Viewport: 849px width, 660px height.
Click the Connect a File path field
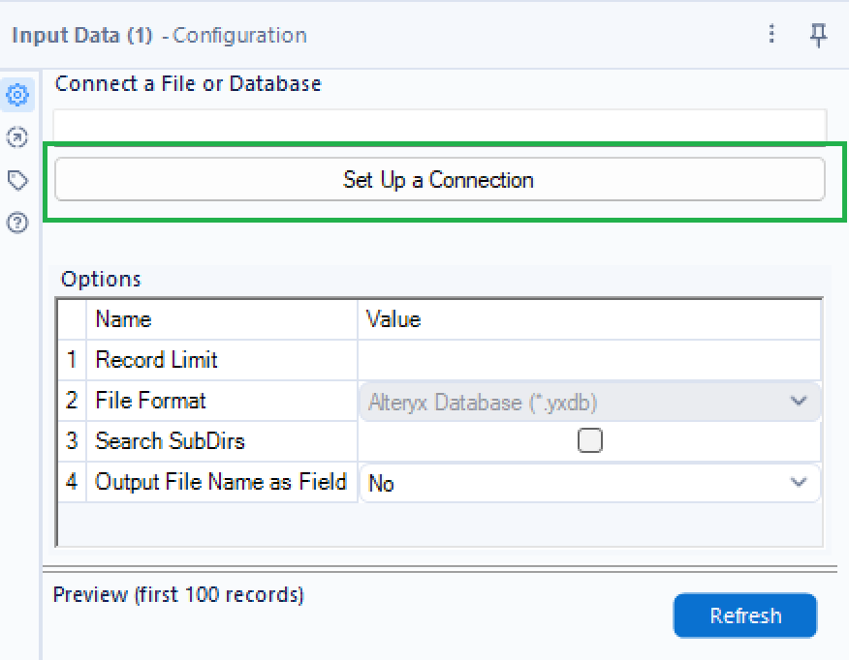[439, 128]
